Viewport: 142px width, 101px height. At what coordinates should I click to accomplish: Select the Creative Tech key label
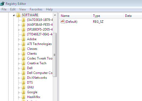[37, 63]
